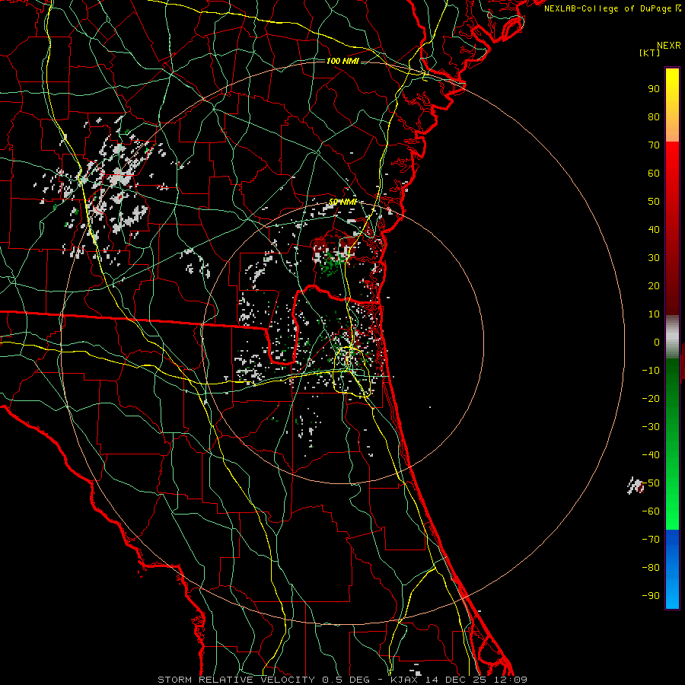
Task: Click the 50 NMI range ring label
Action: [342, 202]
